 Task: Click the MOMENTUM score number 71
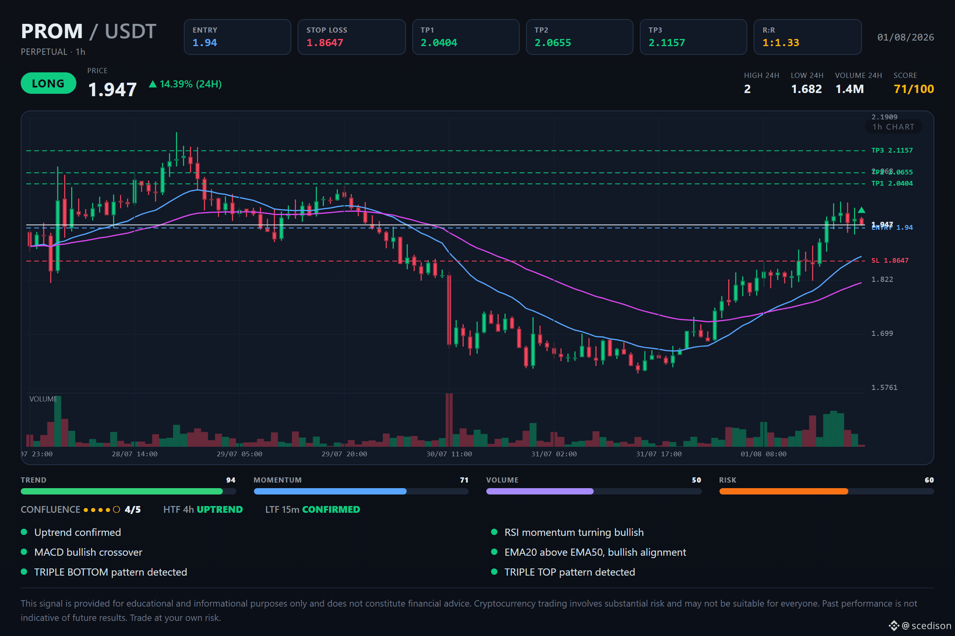coord(464,480)
